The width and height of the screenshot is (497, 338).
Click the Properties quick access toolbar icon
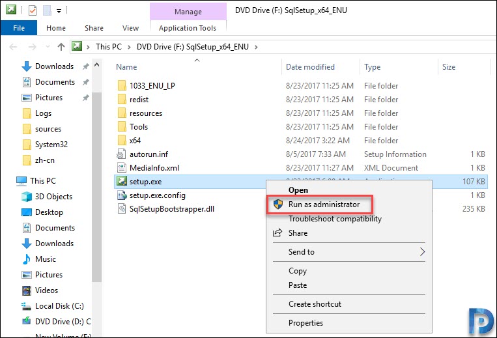pos(33,10)
